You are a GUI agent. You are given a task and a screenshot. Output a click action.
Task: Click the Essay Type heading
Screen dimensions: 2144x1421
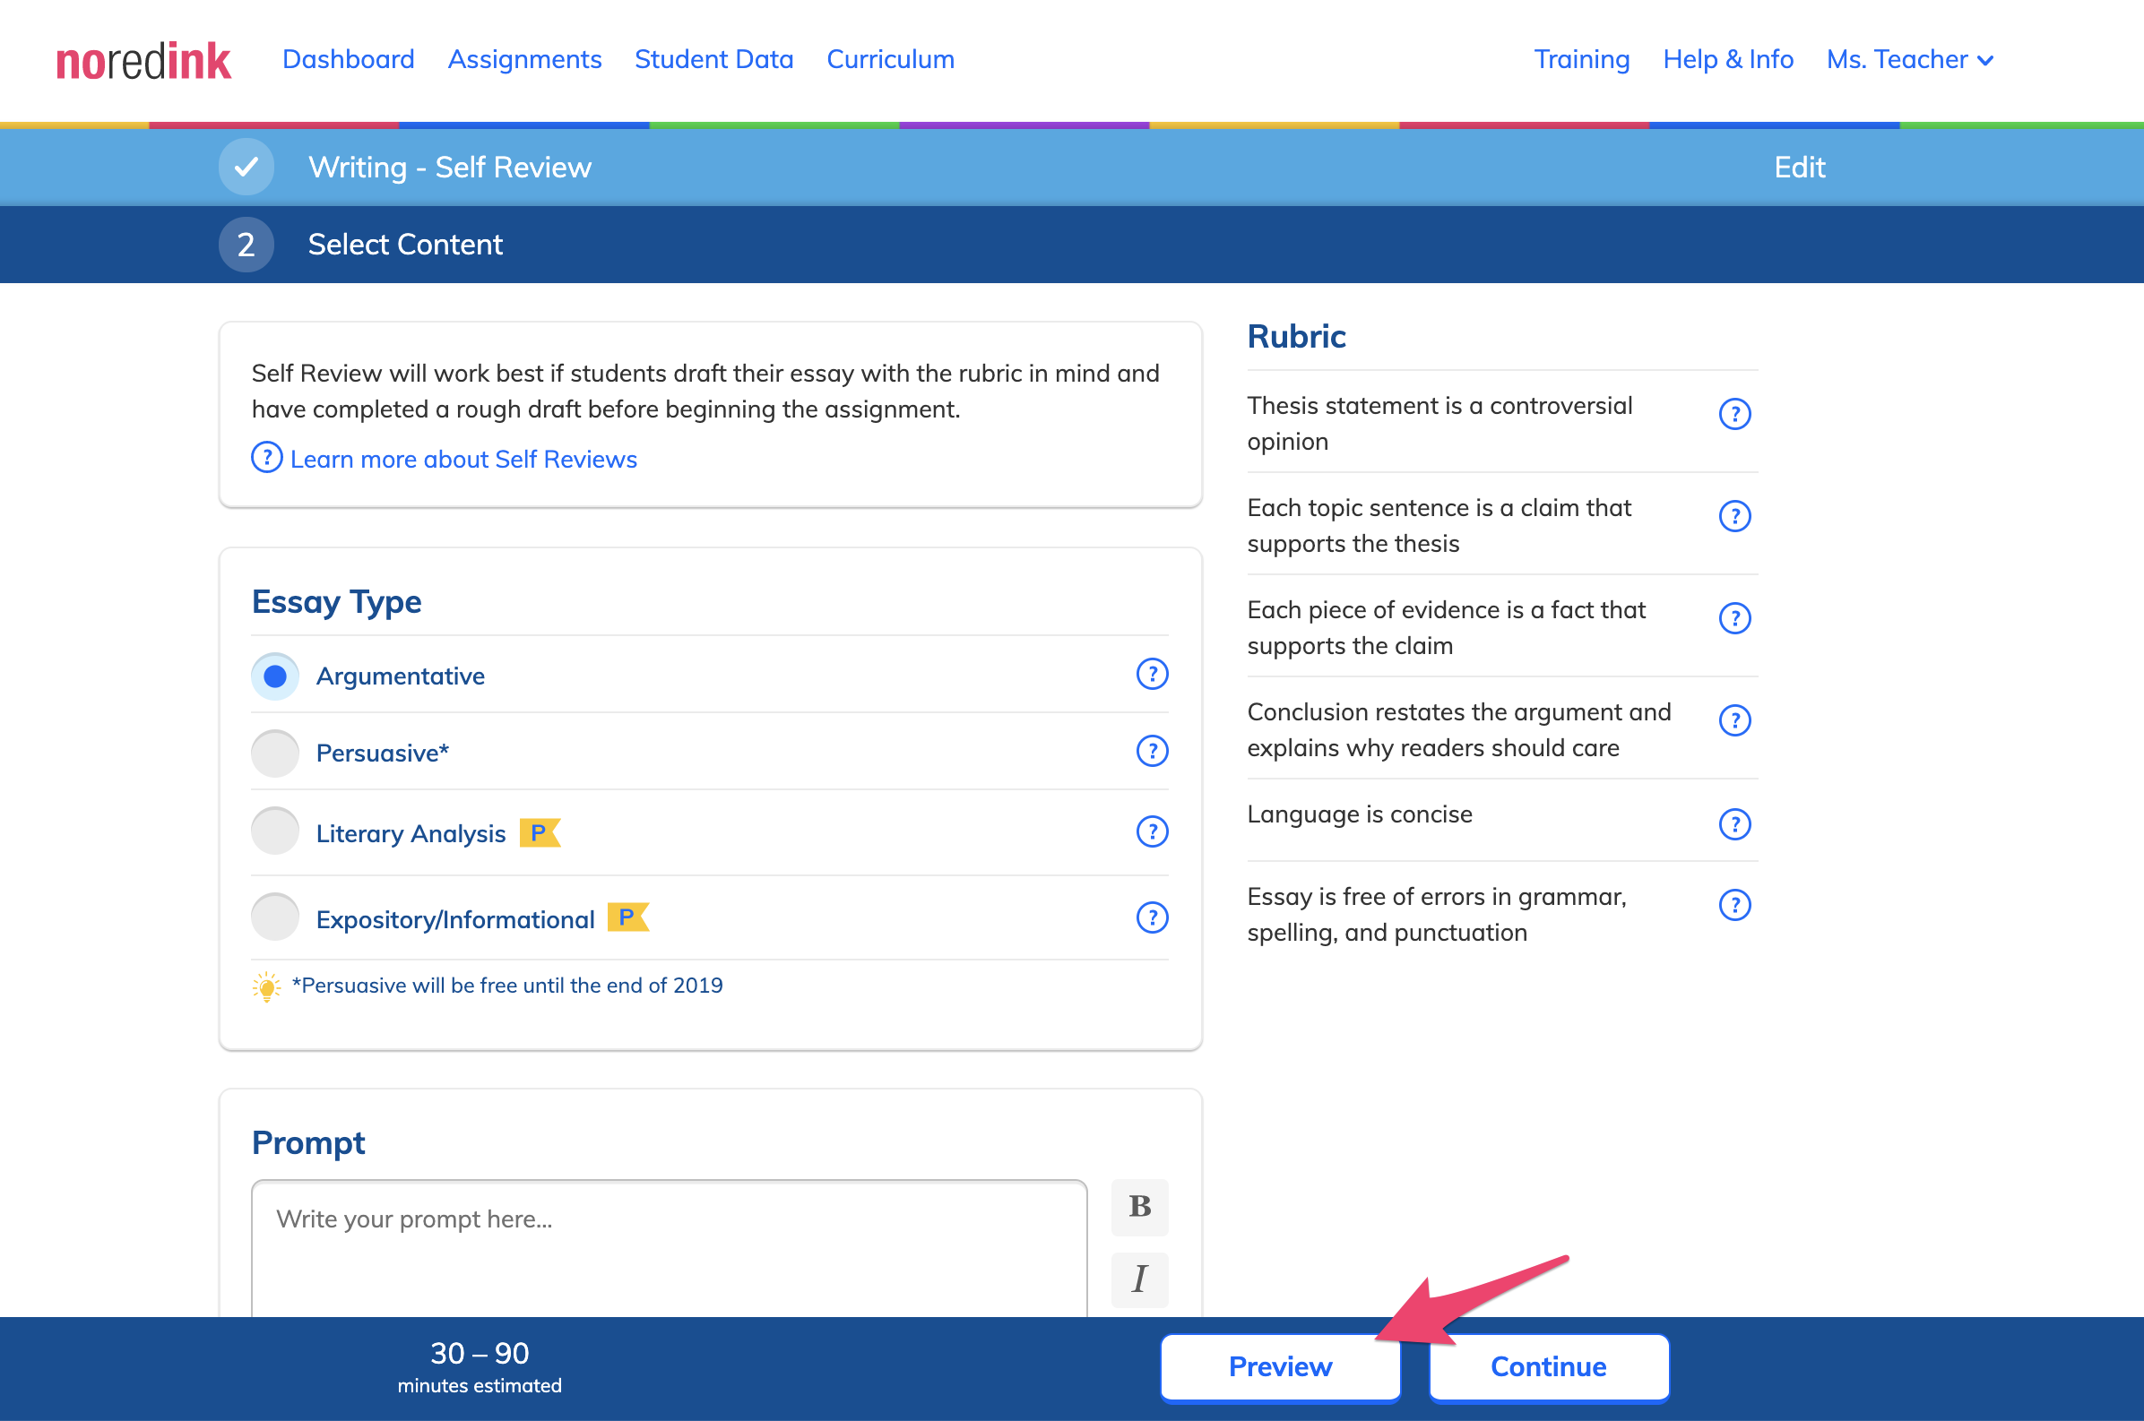point(336,603)
